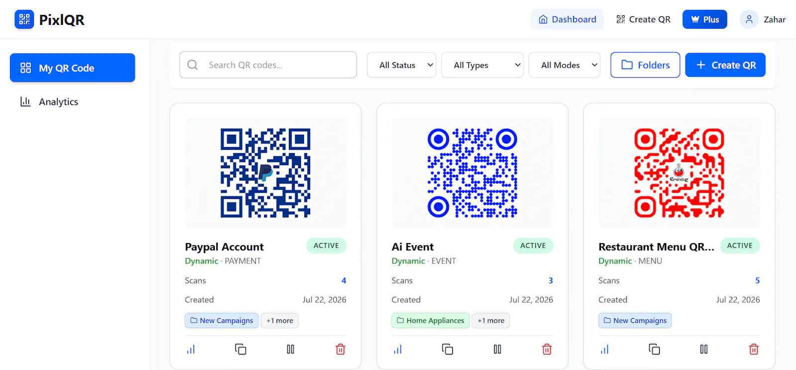Click the PixlQR brand name

pyautogui.click(x=62, y=20)
